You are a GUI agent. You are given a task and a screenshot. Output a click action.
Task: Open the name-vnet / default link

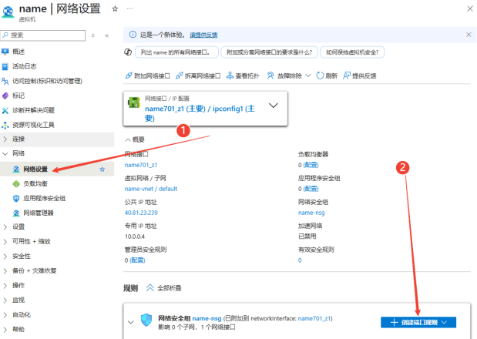point(151,189)
